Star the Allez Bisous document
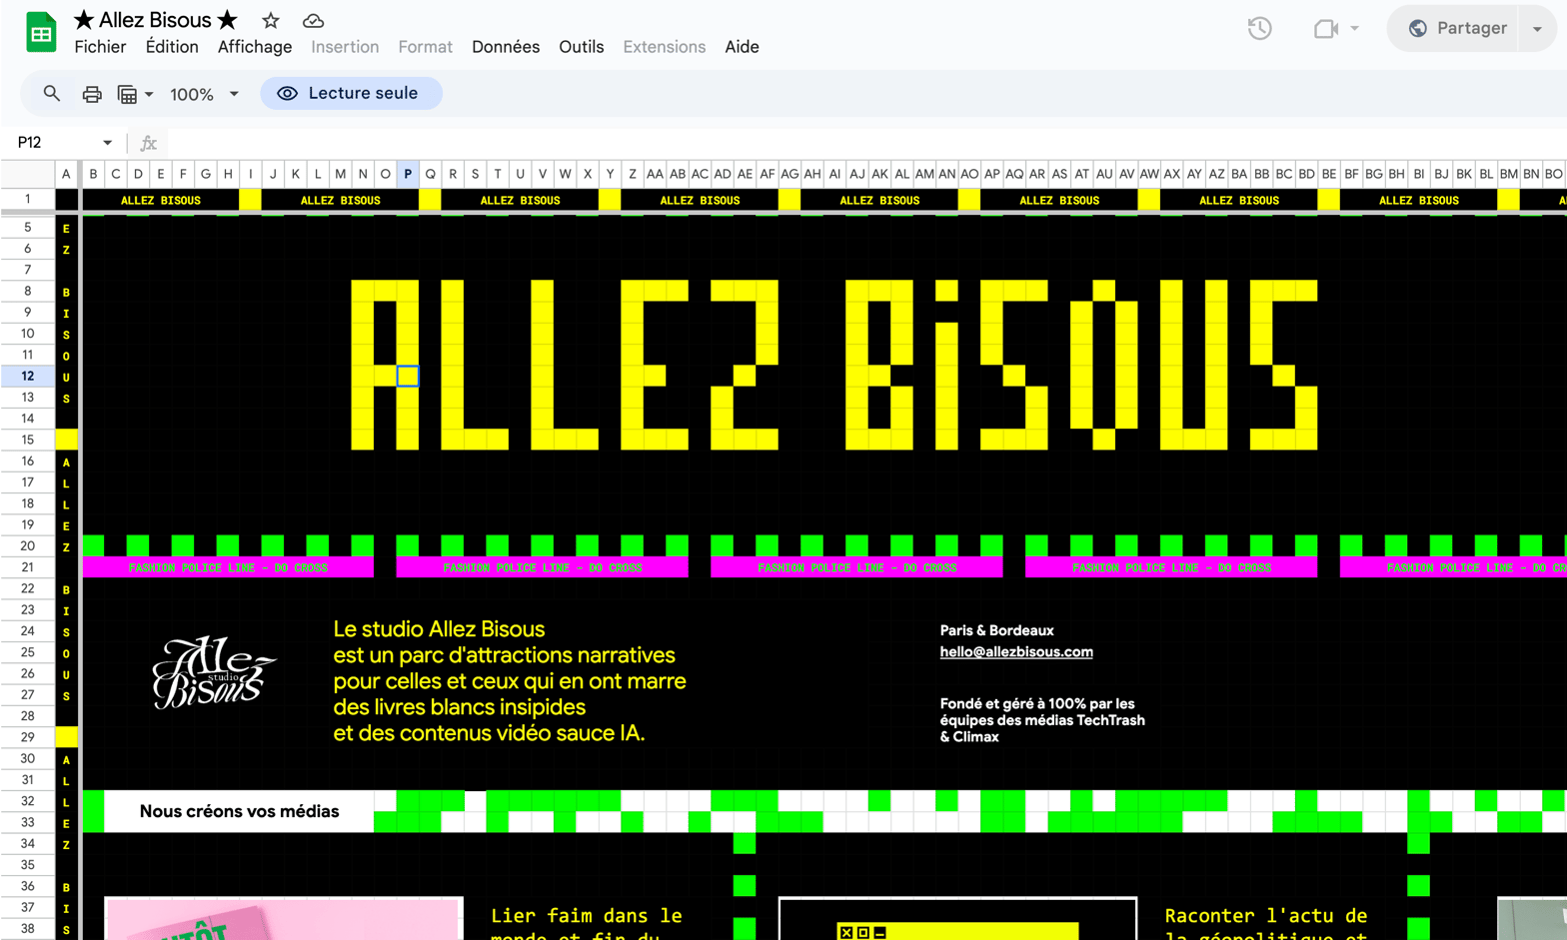This screenshot has width=1567, height=940. [271, 20]
